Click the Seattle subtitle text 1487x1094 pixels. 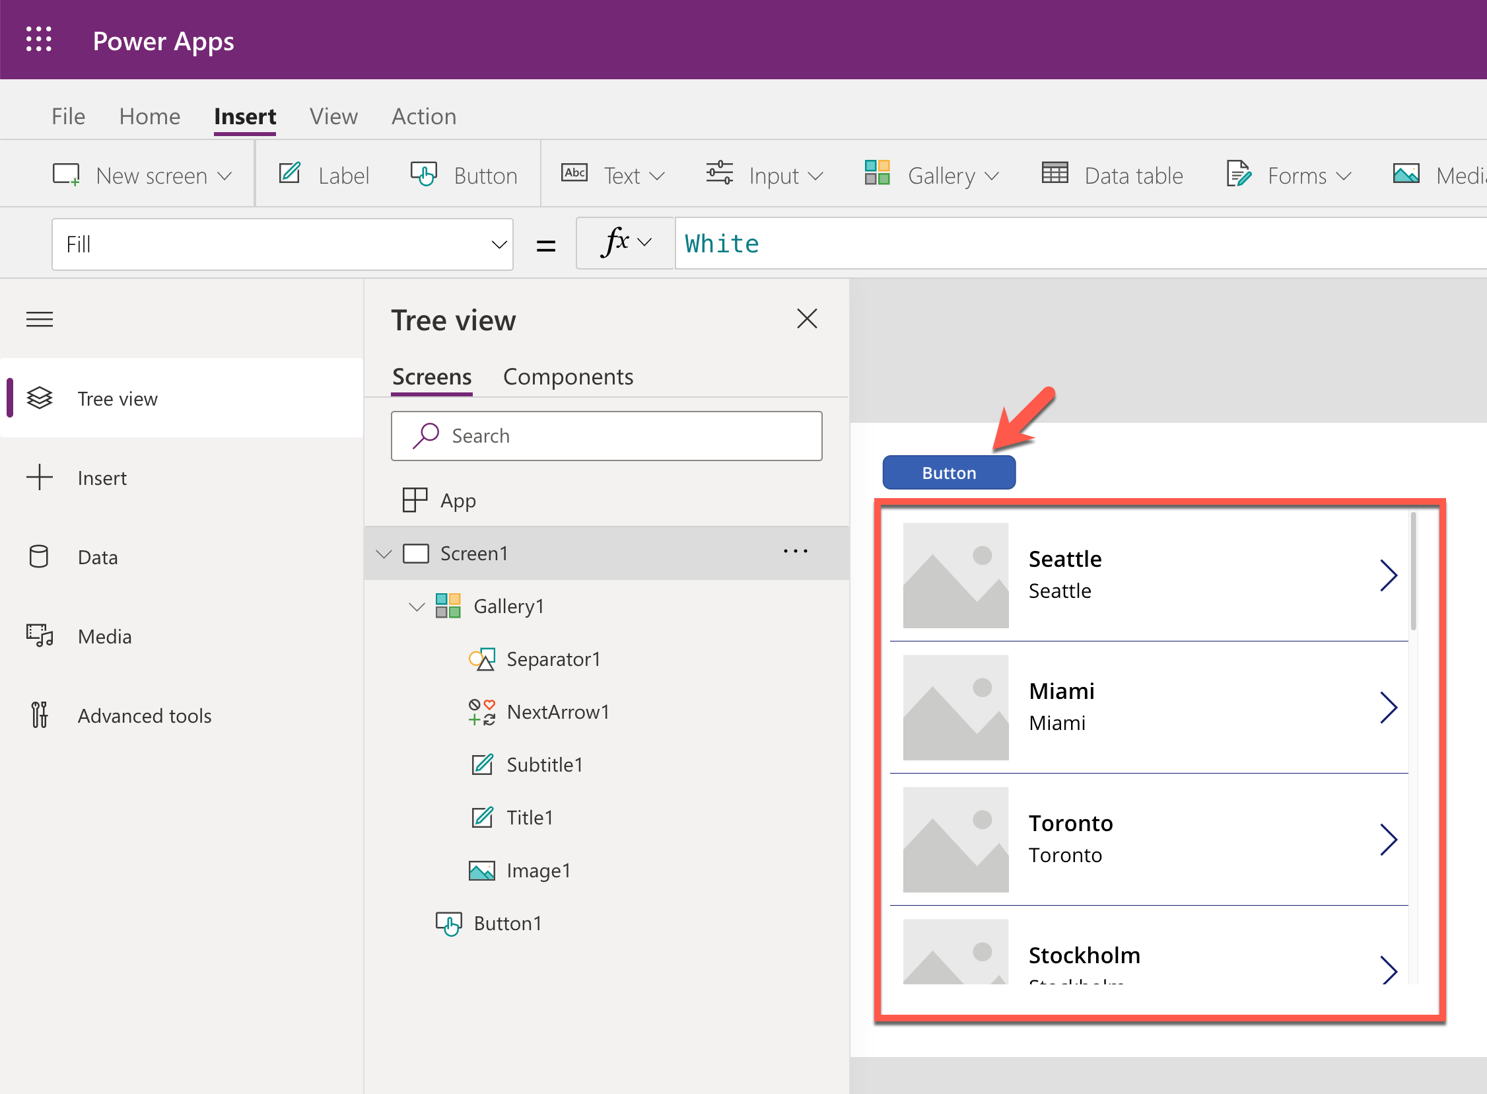coord(1060,591)
